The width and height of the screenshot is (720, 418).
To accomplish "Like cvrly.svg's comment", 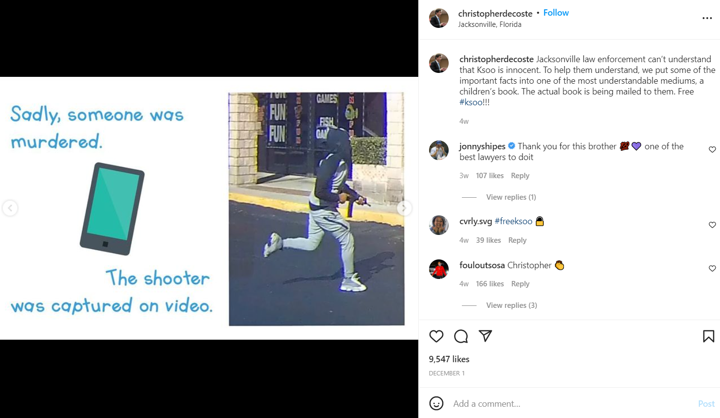I will tap(712, 225).
